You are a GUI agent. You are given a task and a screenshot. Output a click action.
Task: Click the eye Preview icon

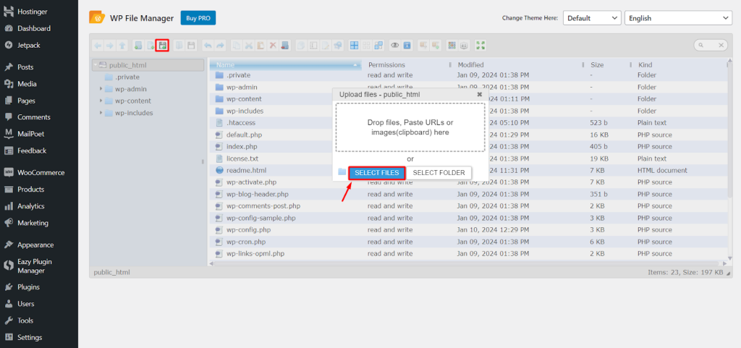coord(394,46)
